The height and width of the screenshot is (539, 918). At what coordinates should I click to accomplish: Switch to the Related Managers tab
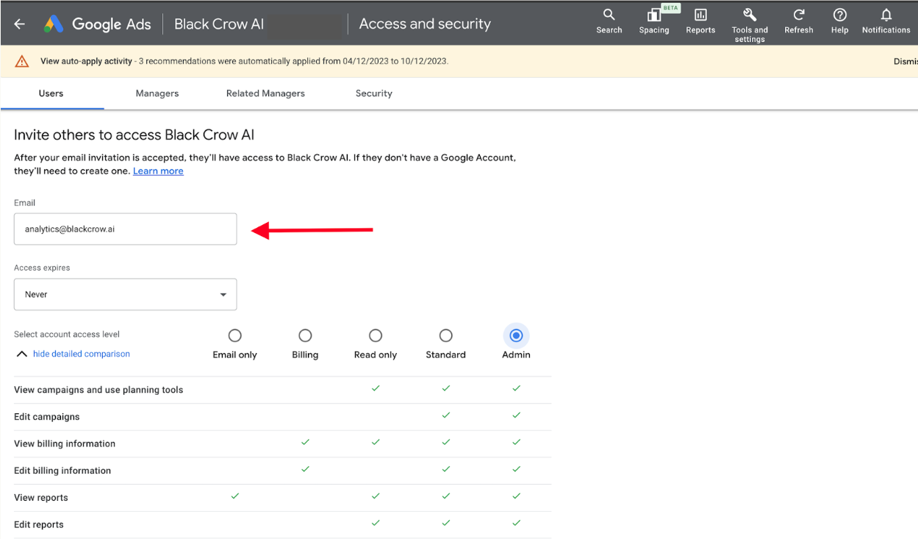pos(265,93)
